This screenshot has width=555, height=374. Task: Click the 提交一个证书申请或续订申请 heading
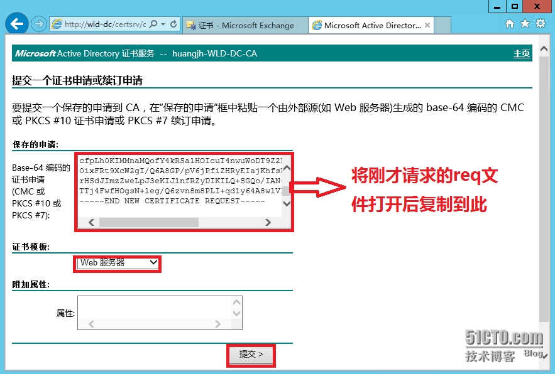tap(77, 80)
